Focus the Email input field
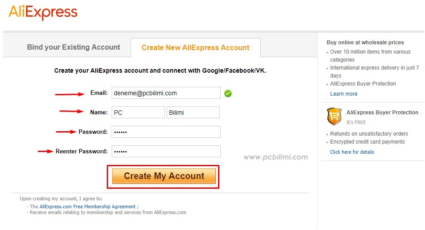The height and width of the screenshot is (230, 425). 166,93
